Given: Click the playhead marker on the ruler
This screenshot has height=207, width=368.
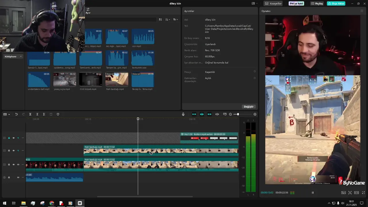Looking at the screenshot, I should point(138,119).
